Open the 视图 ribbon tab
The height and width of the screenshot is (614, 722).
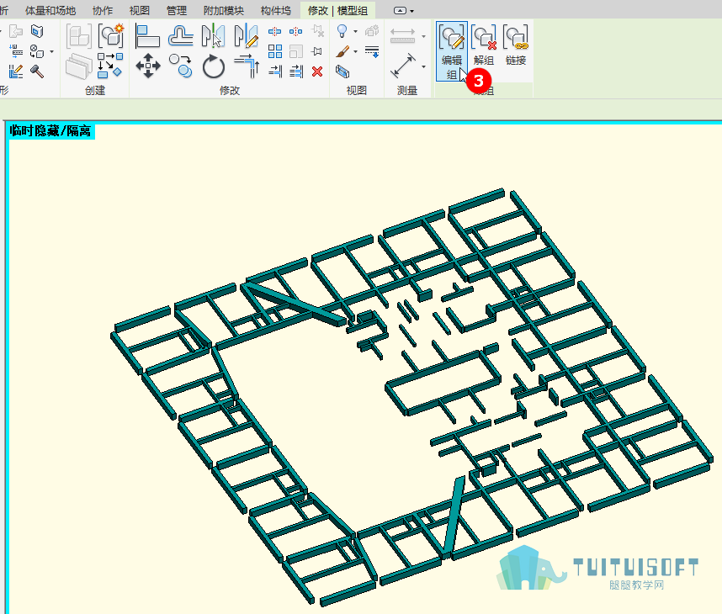click(140, 11)
